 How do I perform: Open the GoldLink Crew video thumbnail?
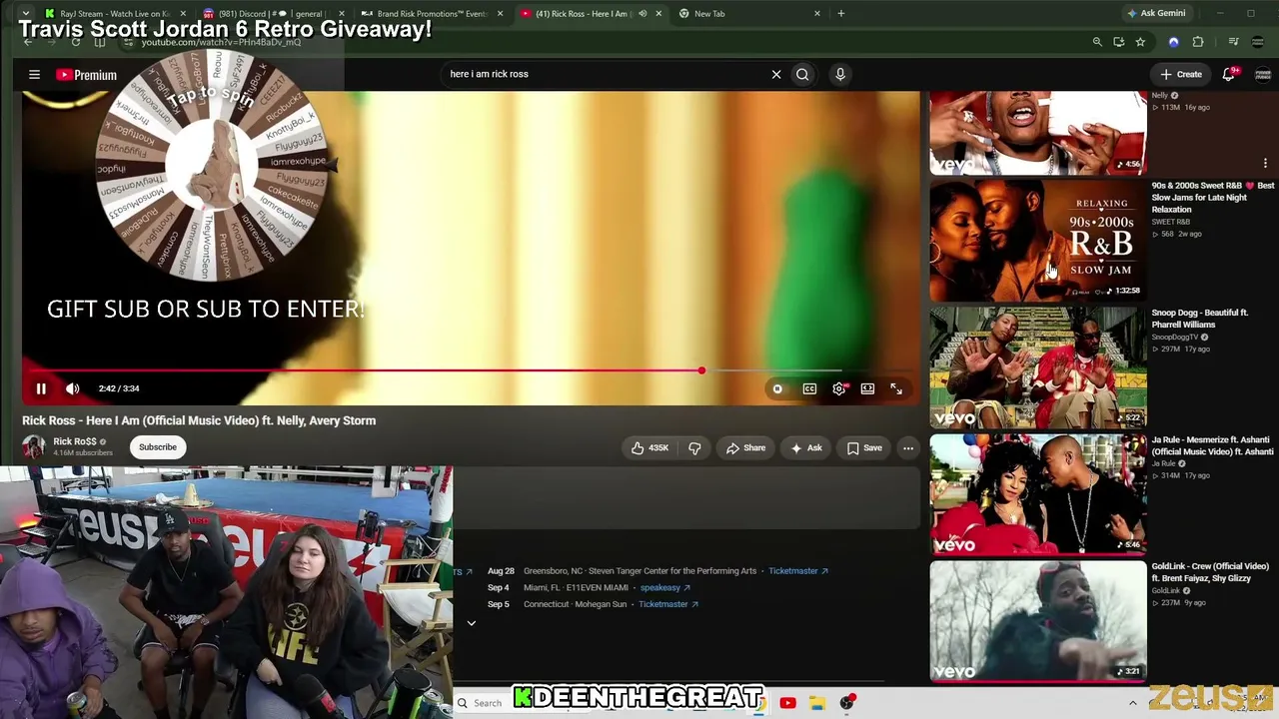[1038, 620]
